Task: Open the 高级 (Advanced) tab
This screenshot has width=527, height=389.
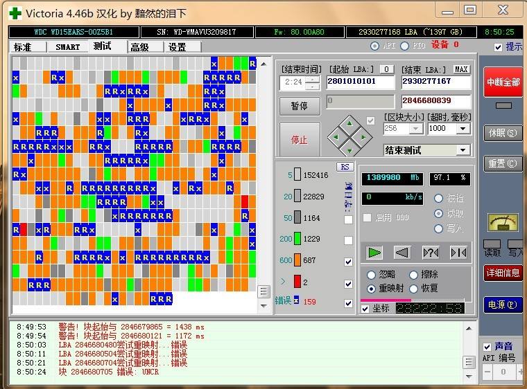Action: click(x=140, y=47)
